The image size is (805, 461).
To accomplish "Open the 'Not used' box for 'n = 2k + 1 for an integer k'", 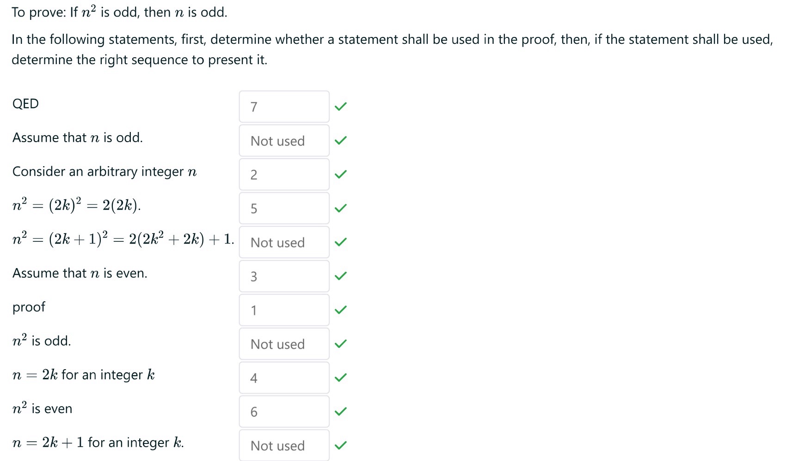I will [x=283, y=445].
